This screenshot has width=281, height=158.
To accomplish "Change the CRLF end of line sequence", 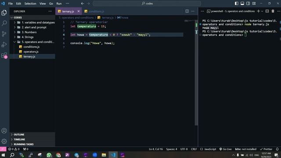I will 194,149.
